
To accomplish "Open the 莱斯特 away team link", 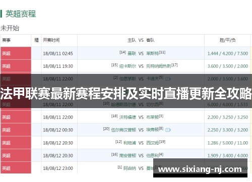I will [x=152, y=53].
